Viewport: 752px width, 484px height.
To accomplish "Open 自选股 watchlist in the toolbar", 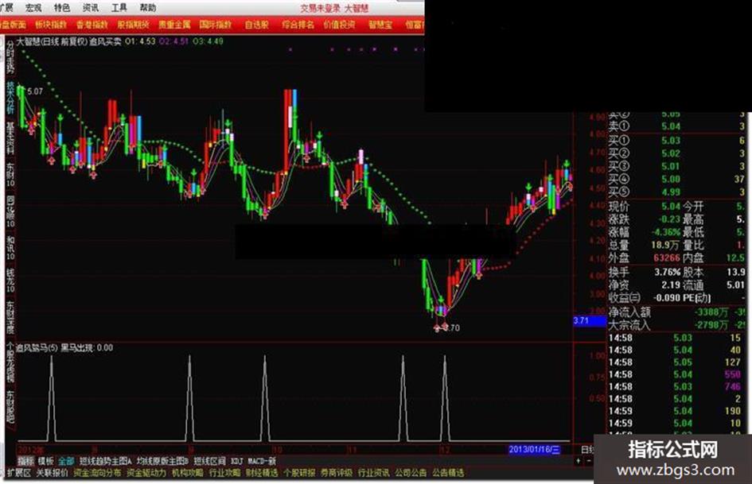I will point(256,25).
